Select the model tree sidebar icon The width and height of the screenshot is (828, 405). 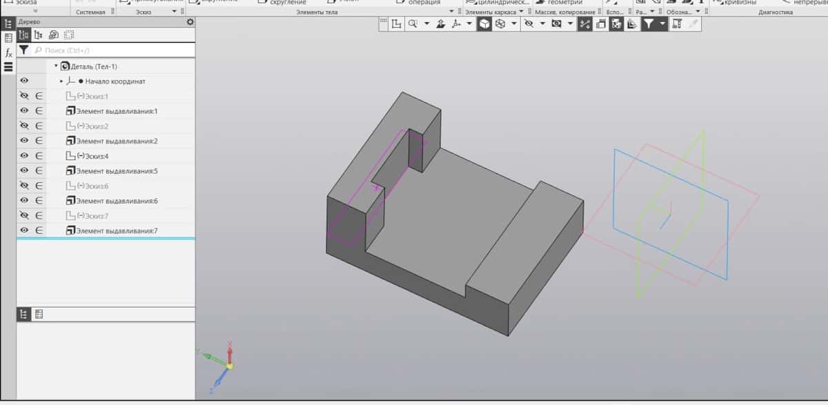click(8, 23)
